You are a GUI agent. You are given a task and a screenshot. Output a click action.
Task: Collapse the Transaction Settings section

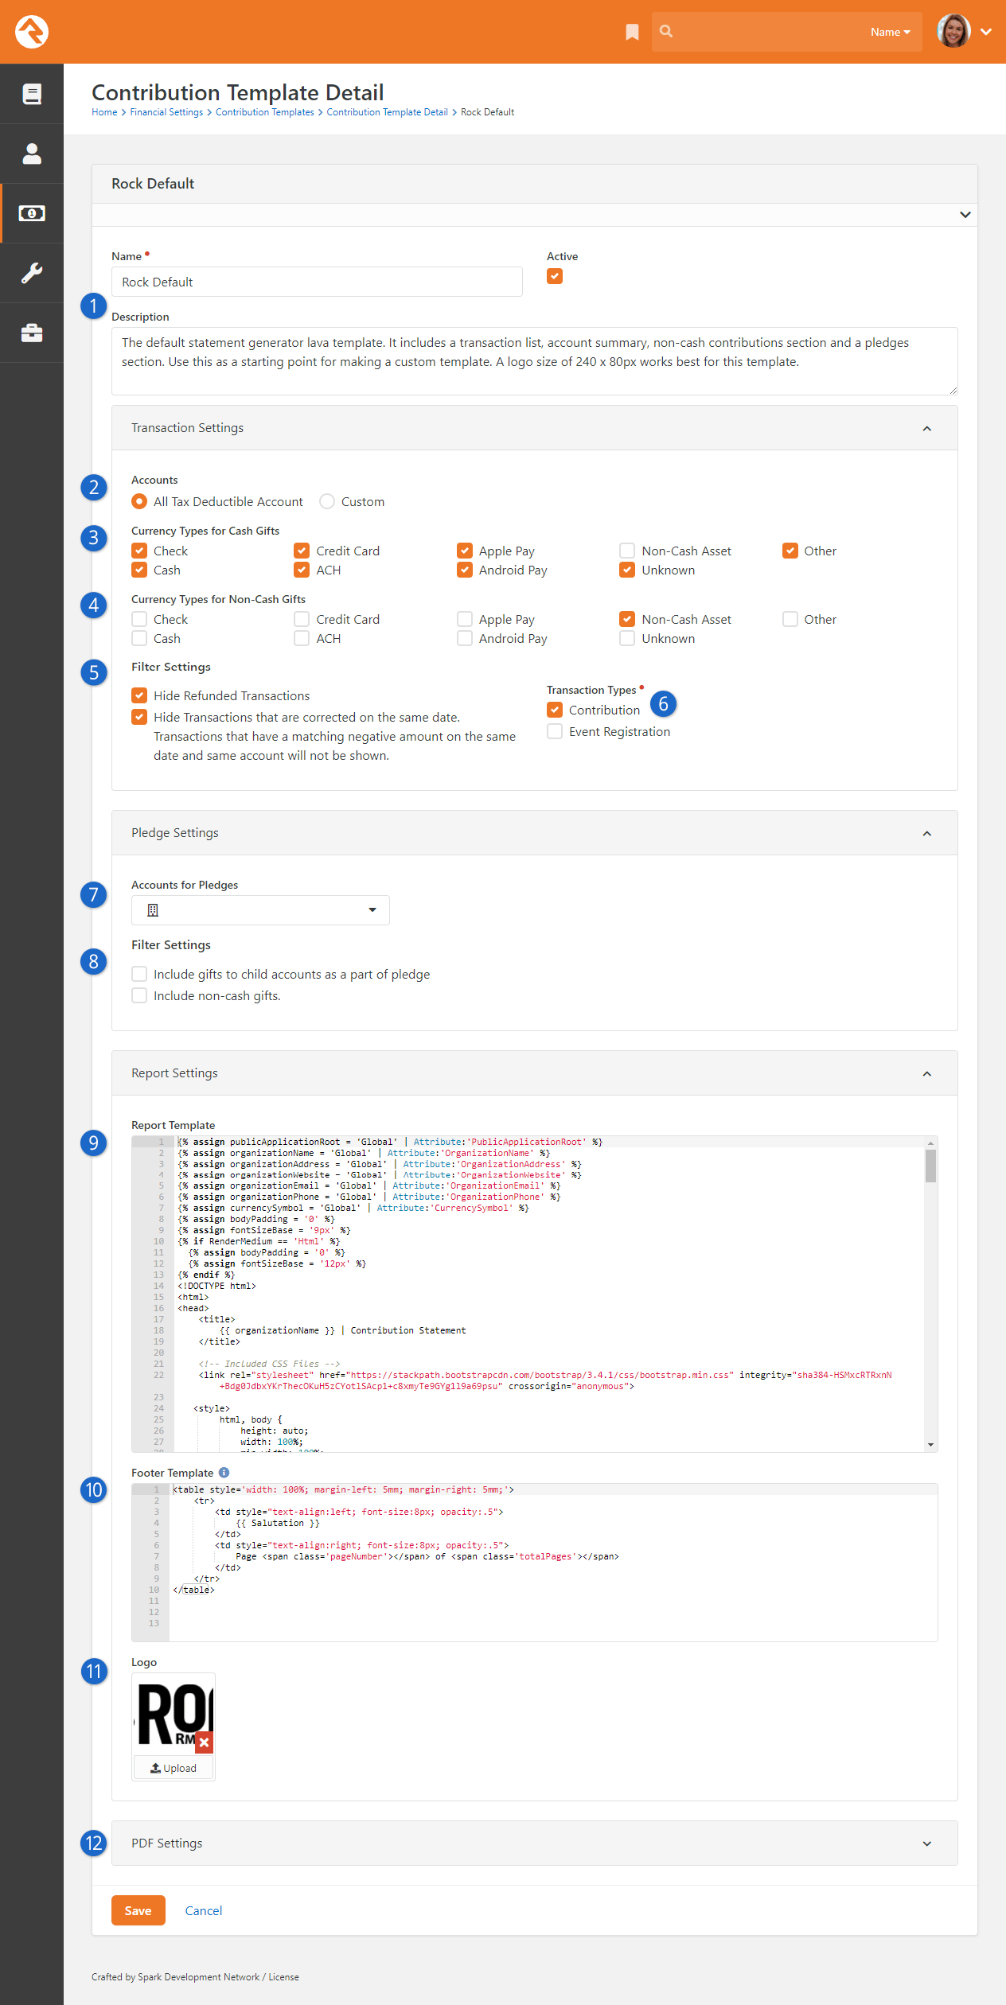[927, 429]
